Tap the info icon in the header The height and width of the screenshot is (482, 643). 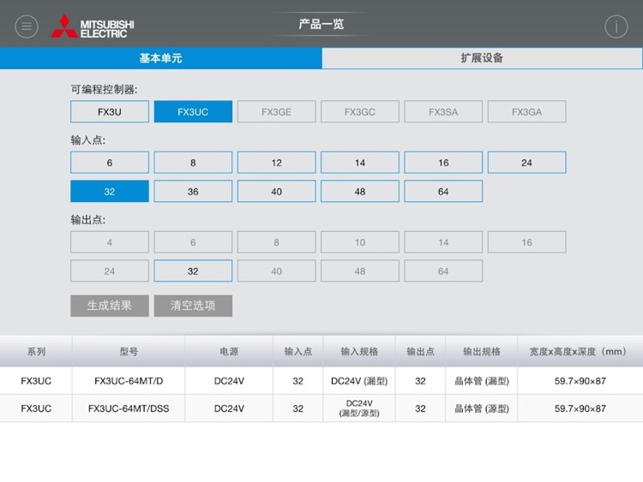[x=616, y=27]
